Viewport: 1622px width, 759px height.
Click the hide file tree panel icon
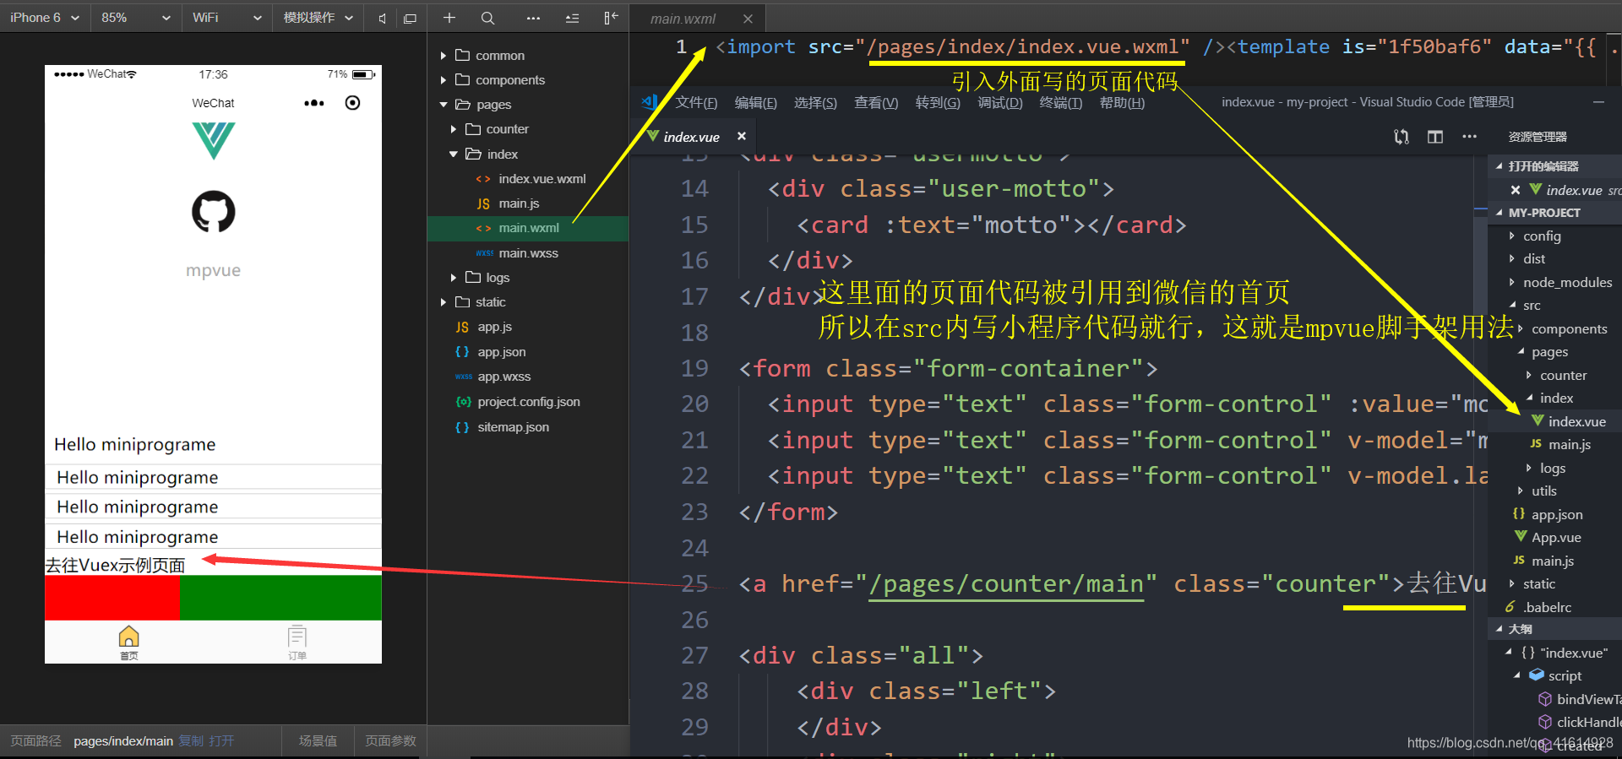pos(611,18)
